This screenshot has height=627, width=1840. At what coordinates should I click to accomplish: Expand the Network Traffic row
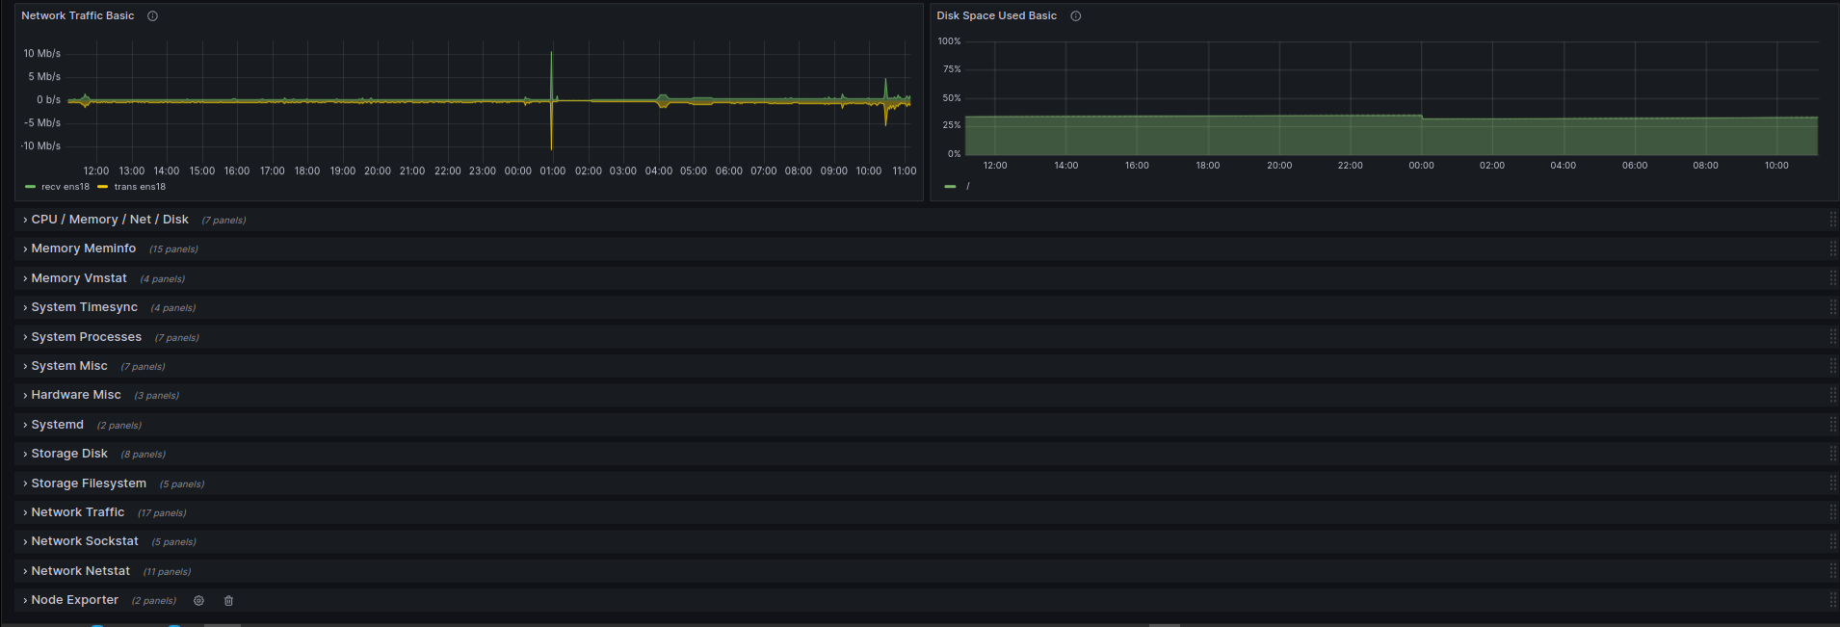(x=77, y=512)
